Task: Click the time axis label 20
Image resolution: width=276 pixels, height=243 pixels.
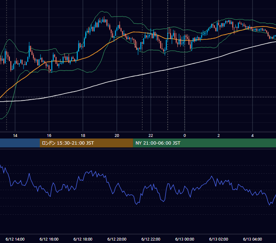Action: [117, 136]
